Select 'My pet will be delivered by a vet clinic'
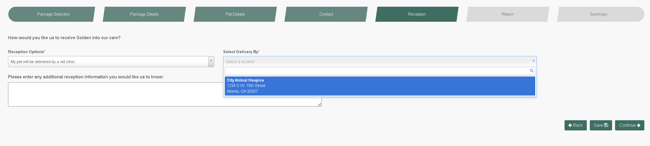This screenshot has height=146, width=650. tap(108, 62)
